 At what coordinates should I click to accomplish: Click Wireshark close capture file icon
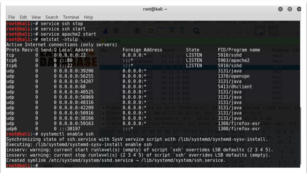click(x=172, y=31)
